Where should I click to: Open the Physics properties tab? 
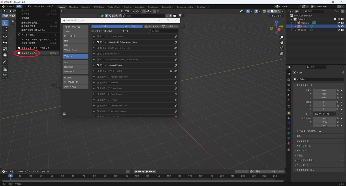(289, 128)
